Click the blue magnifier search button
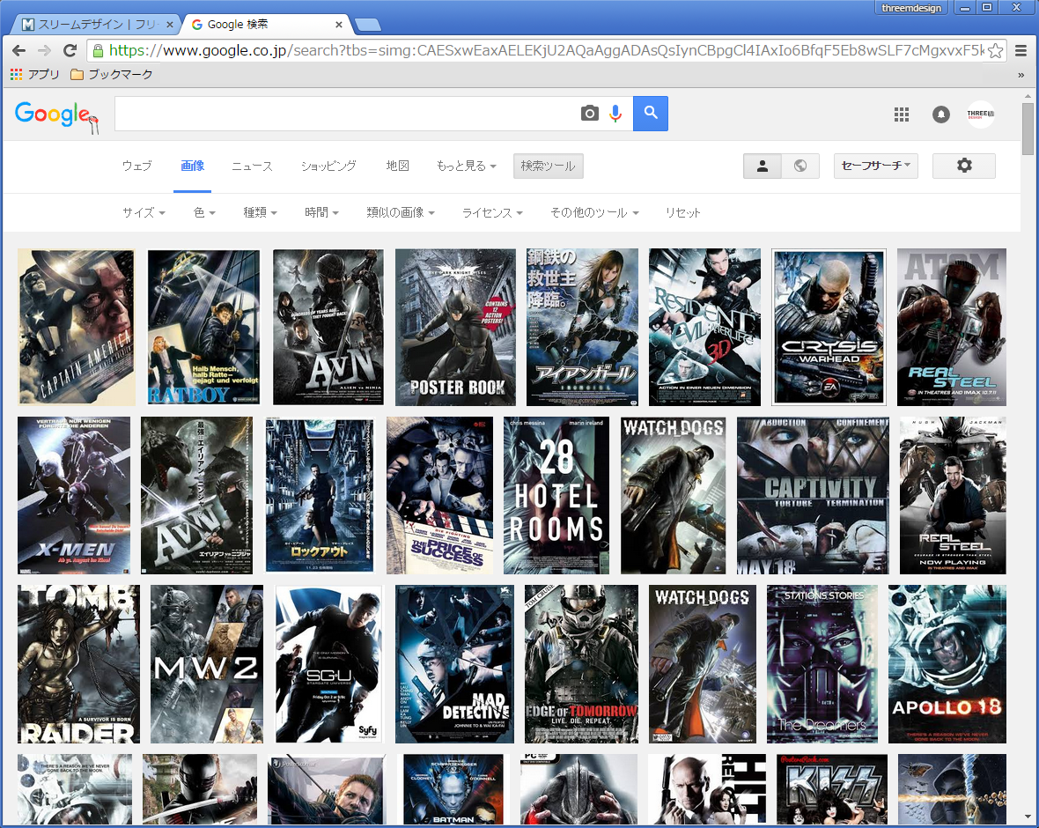This screenshot has width=1039, height=828. pos(651,114)
